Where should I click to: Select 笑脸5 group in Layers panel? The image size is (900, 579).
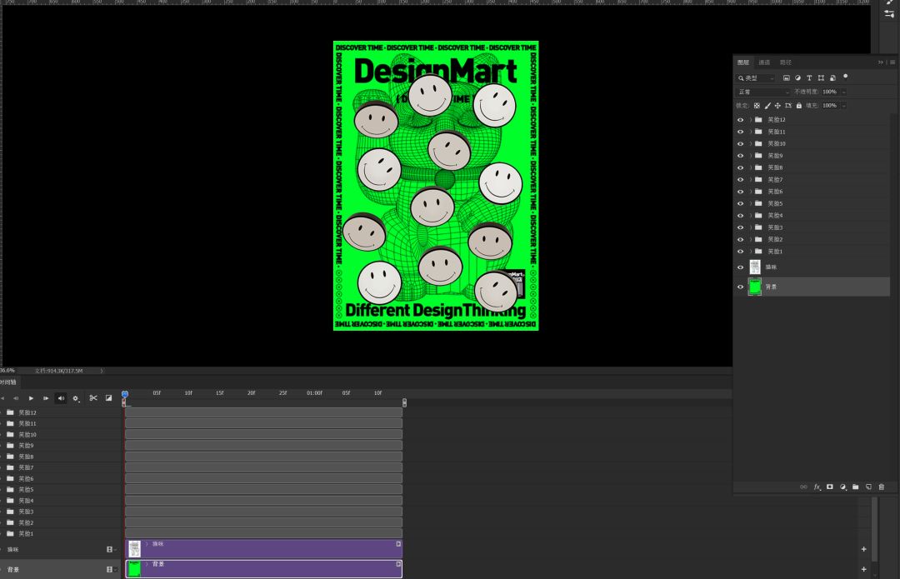(813, 204)
